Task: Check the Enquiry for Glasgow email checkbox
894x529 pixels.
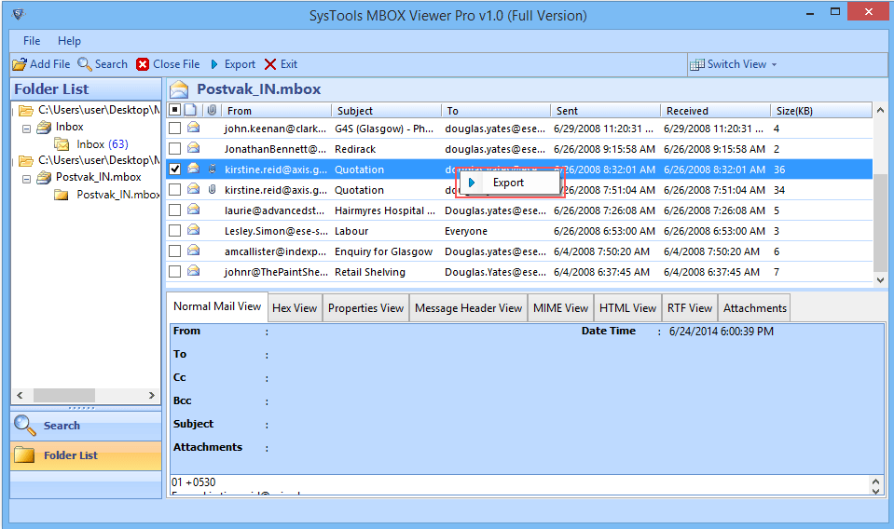Action: pos(175,251)
